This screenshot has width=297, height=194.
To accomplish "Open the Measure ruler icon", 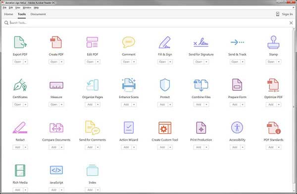I will [56, 85].
